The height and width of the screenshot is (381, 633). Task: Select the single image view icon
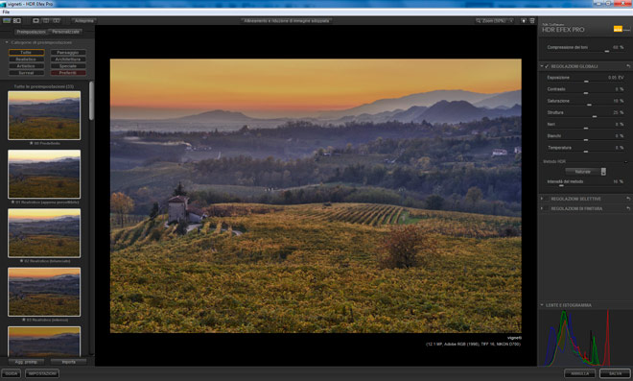click(35, 20)
